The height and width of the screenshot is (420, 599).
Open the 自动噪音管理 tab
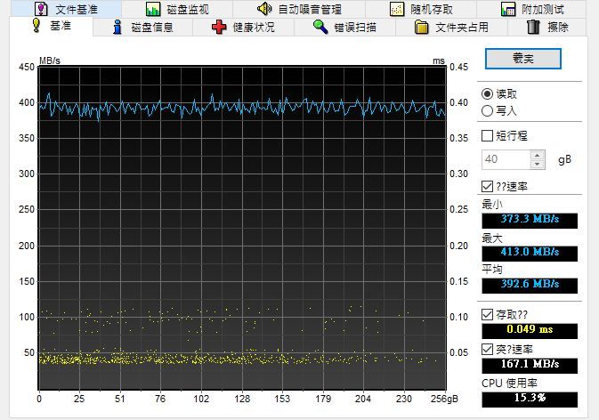[x=299, y=9]
